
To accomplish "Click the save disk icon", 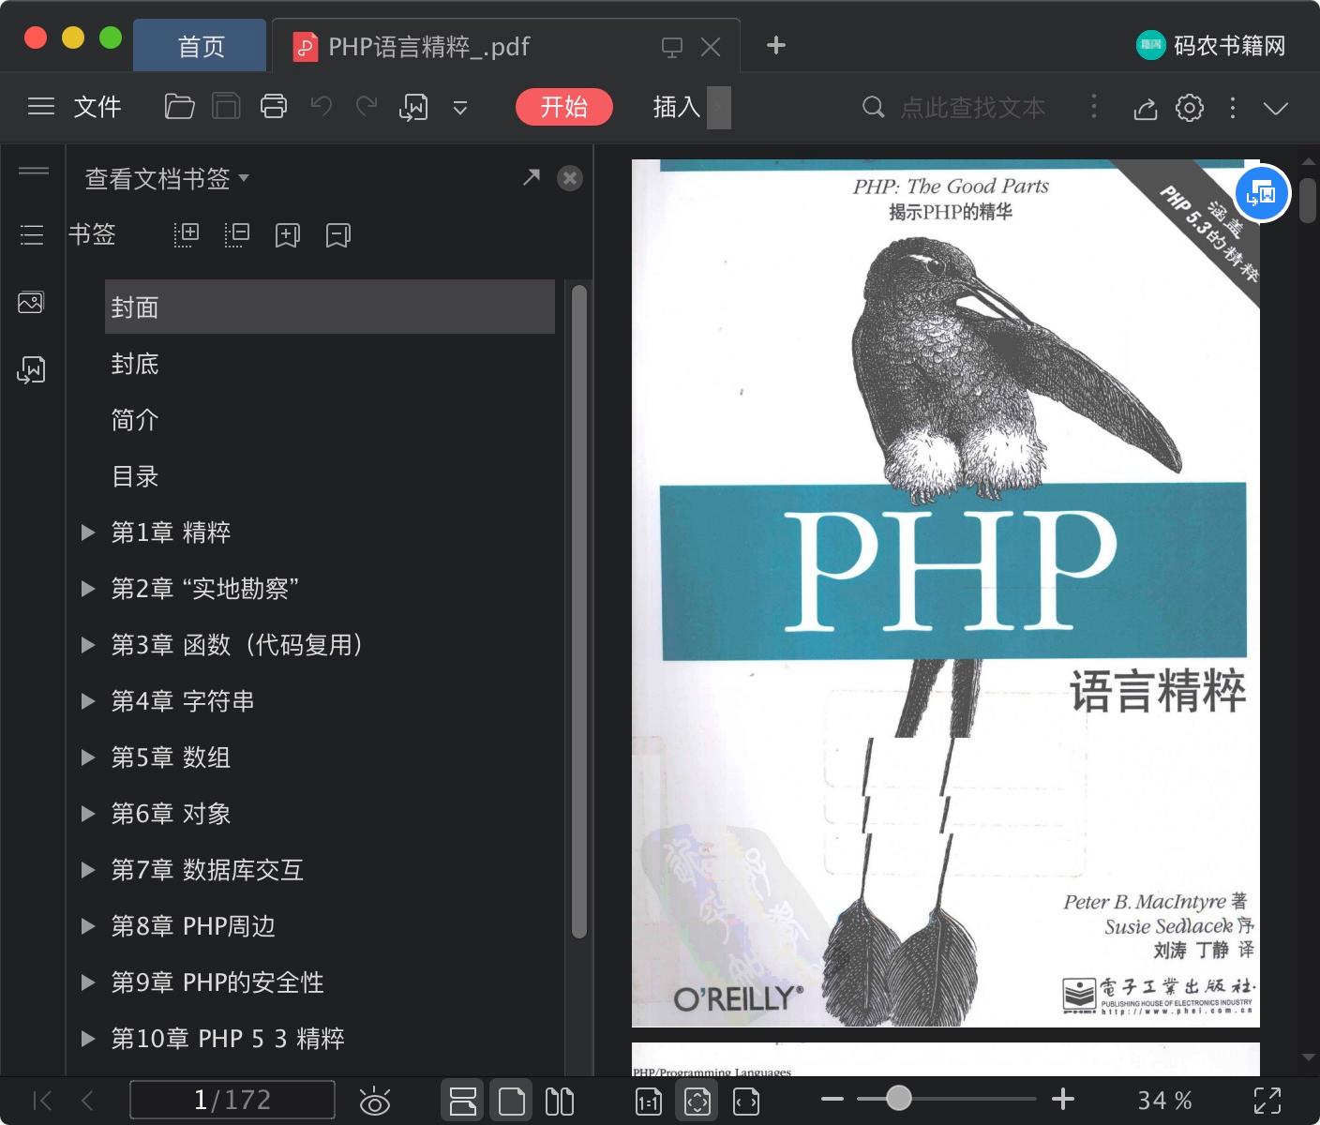I will 226,107.
